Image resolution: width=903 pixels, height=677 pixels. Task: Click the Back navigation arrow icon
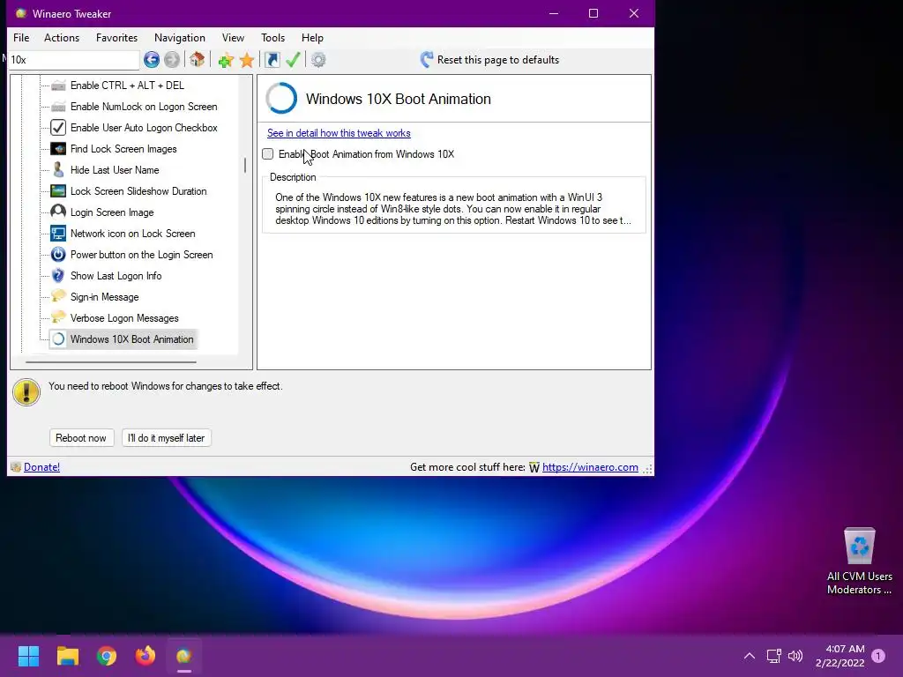(x=152, y=59)
